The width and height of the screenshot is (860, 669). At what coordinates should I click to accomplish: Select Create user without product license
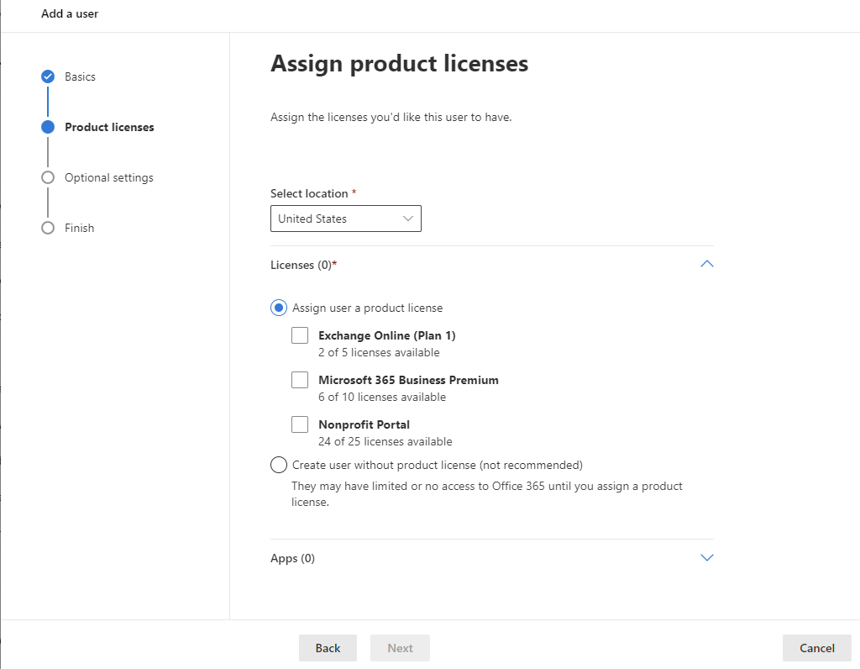(279, 465)
